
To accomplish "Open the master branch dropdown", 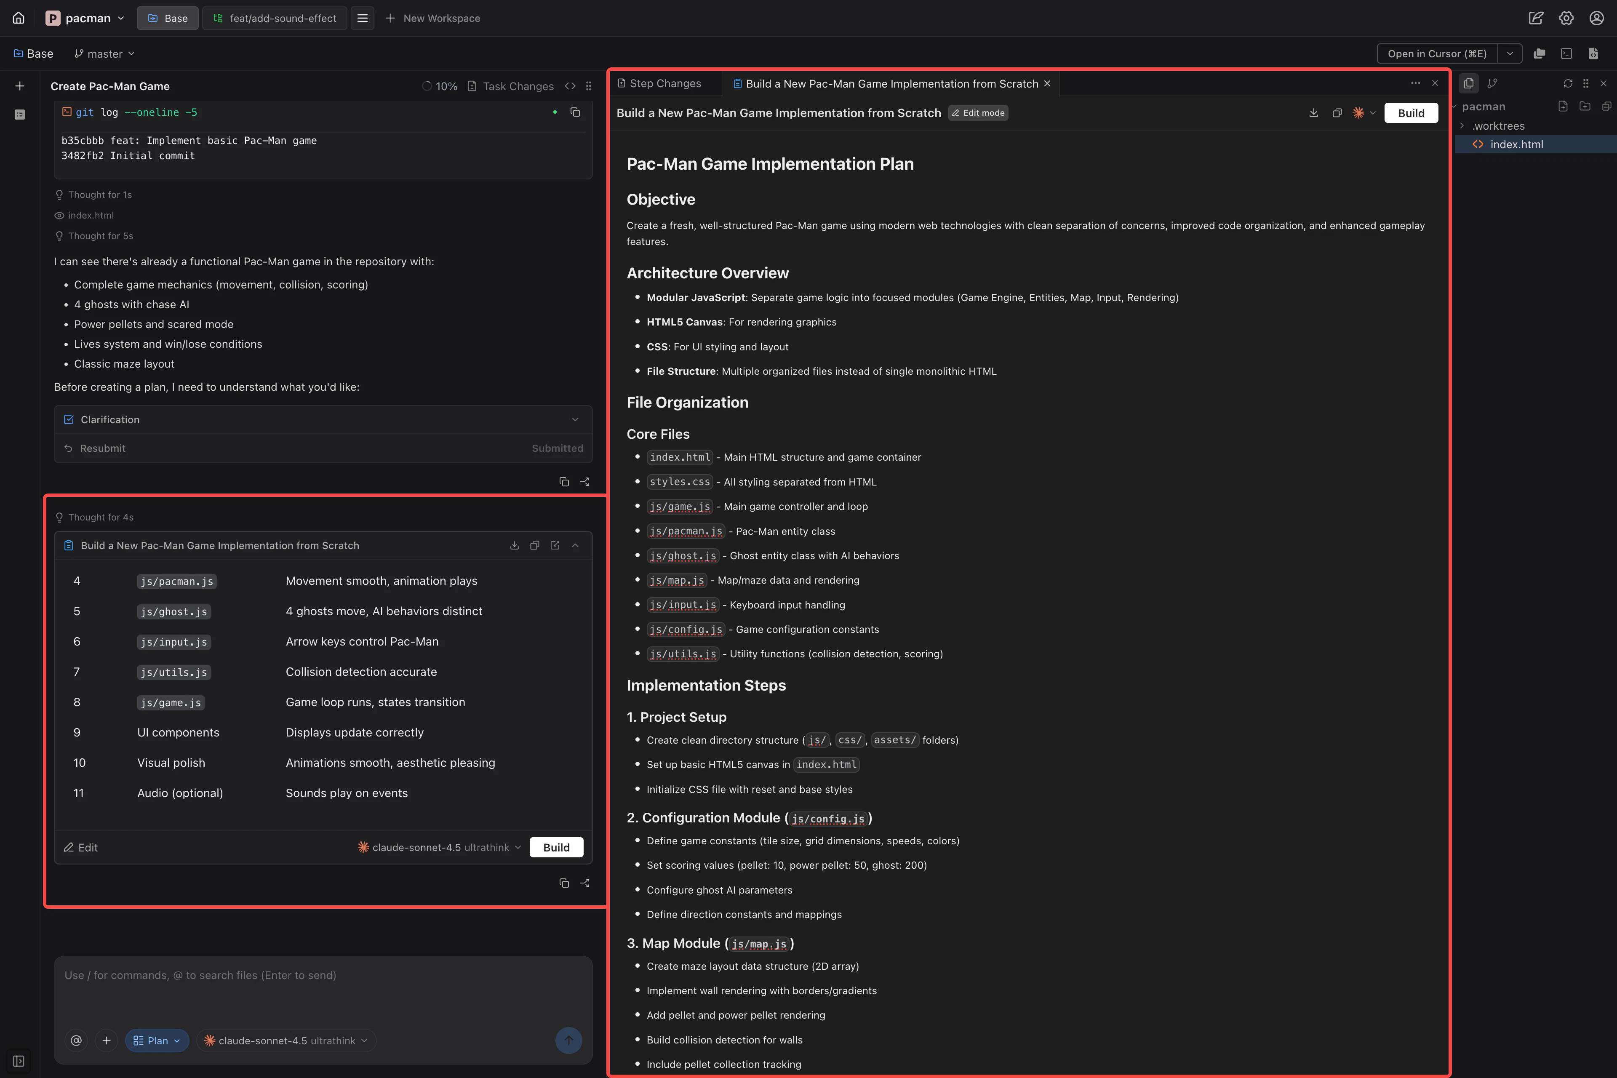I will [104, 53].
